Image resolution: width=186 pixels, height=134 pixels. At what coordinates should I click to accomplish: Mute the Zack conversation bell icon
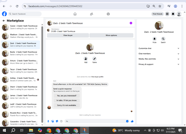pyautogui.click(x=154, y=39)
